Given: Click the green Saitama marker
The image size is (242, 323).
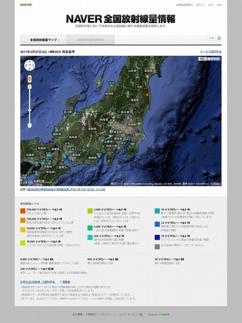Looking at the screenshot, I should click(123, 135).
